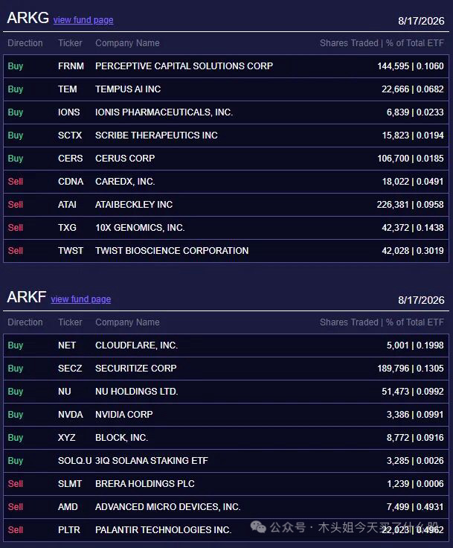This screenshot has width=453, height=548.
Task: Click the TXG 10X Genomics row
Action: click(x=226, y=228)
